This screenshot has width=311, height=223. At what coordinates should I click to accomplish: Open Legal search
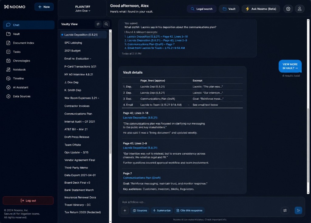pyautogui.click(x=202, y=9)
